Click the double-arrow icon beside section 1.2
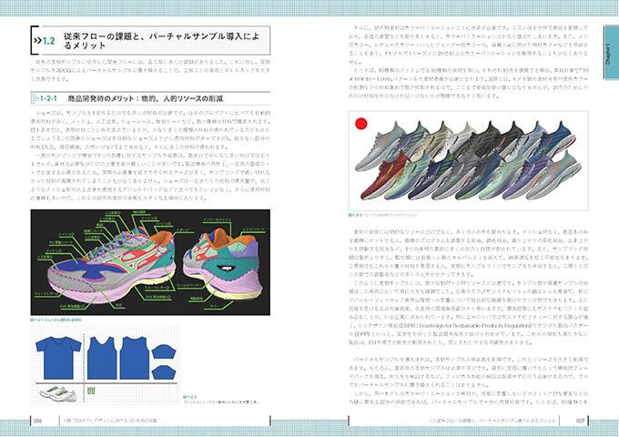Image resolution: width=619 pixels, height=437 pixels. click(38, 41)
